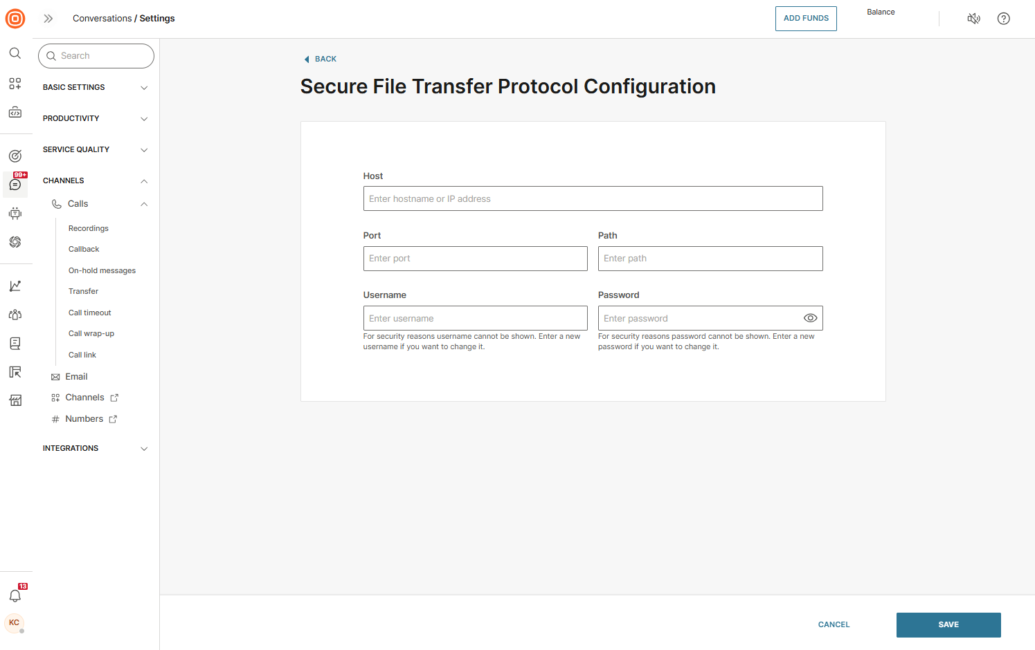
Task: Select On-hold messages in sidebar
Action: coord(102,270)
